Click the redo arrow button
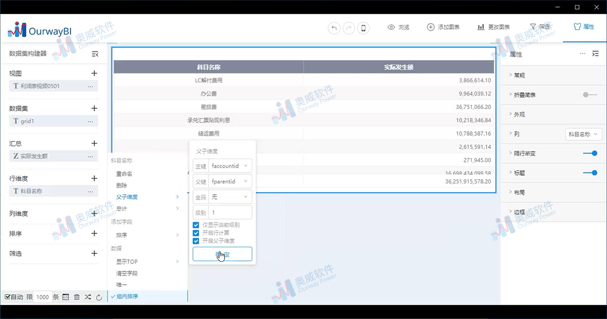Viewport: 607px width, 319px height. [x=349, y=28]
